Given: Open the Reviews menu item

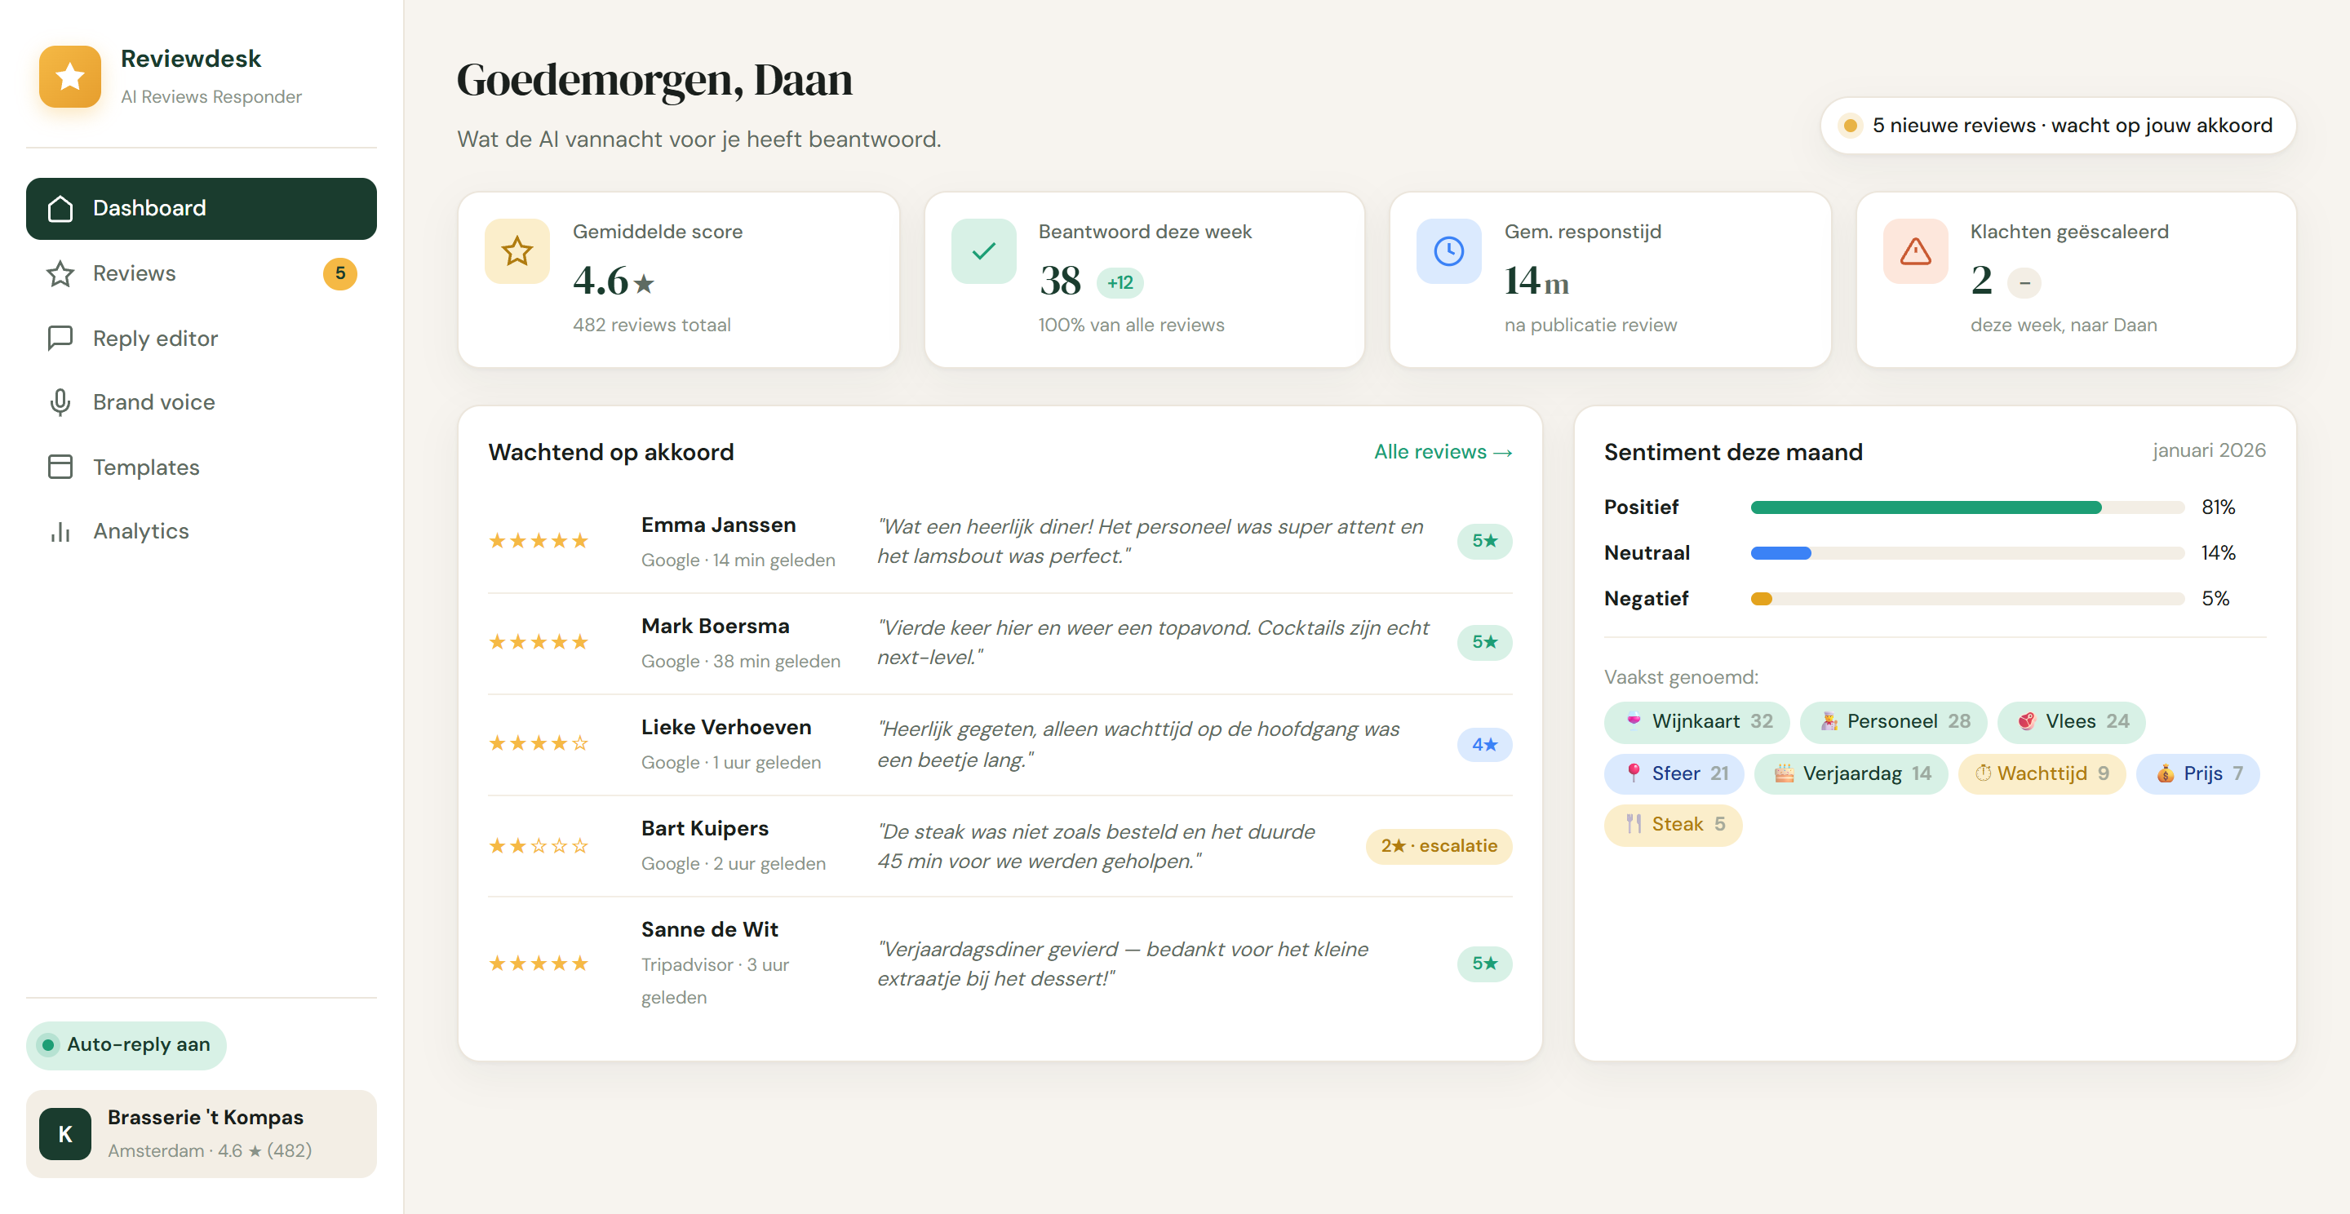Looking at the screenshot, I should 202,273.
